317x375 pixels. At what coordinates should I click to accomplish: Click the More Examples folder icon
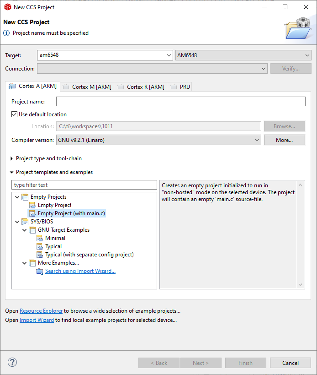coord(32,262)
